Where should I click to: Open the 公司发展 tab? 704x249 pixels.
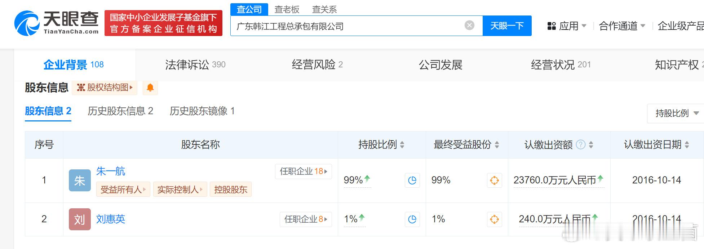(x=440, y=65)
